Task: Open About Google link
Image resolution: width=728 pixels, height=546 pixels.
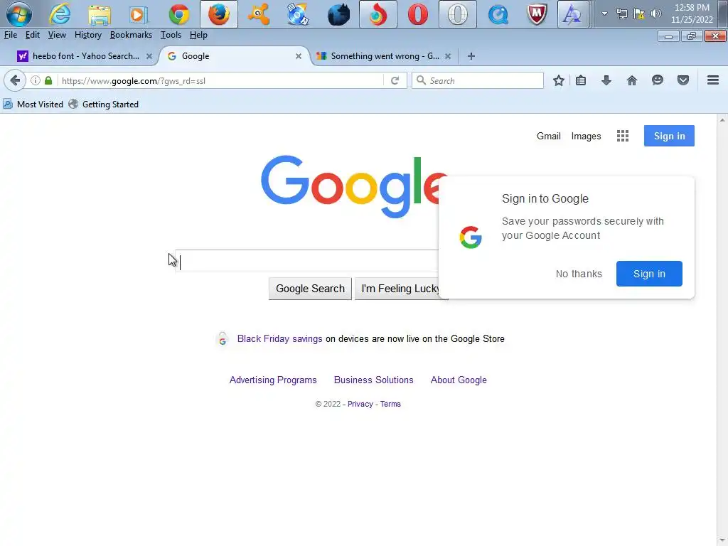Action: click(459, 380)
